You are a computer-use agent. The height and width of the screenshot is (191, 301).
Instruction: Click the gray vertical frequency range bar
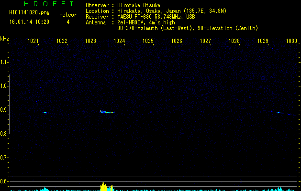[x=9, y=104]
